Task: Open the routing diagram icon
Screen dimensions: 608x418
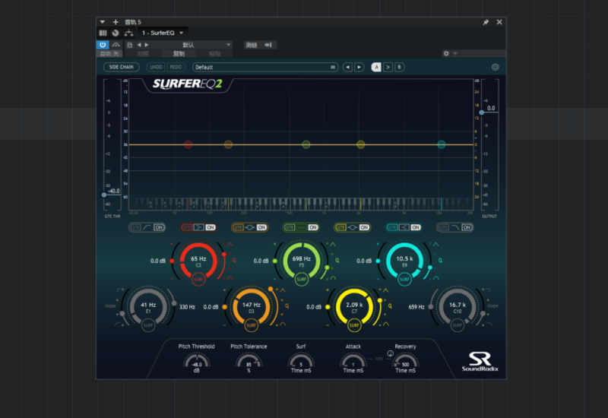Action: [128, 33]
